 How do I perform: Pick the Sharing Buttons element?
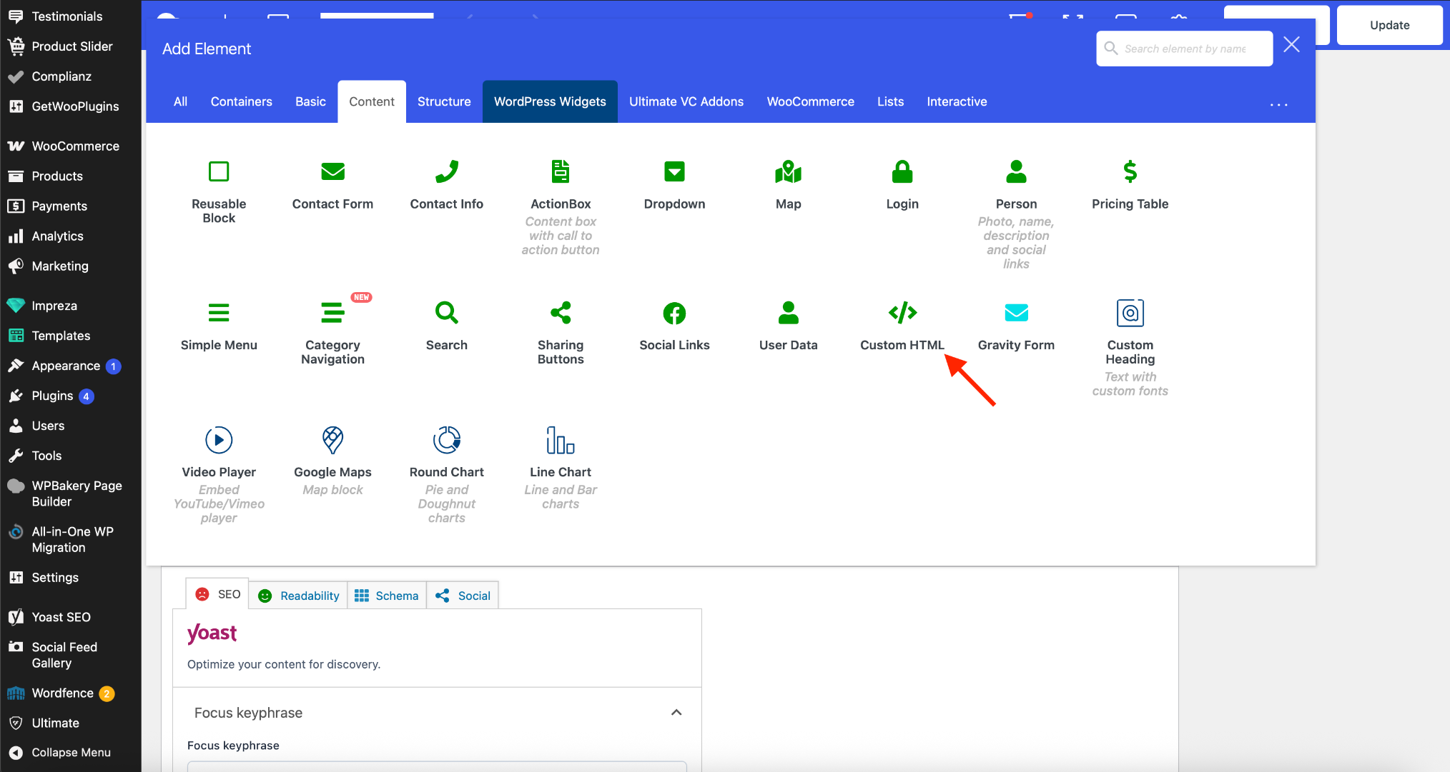(x=561, y=334)
